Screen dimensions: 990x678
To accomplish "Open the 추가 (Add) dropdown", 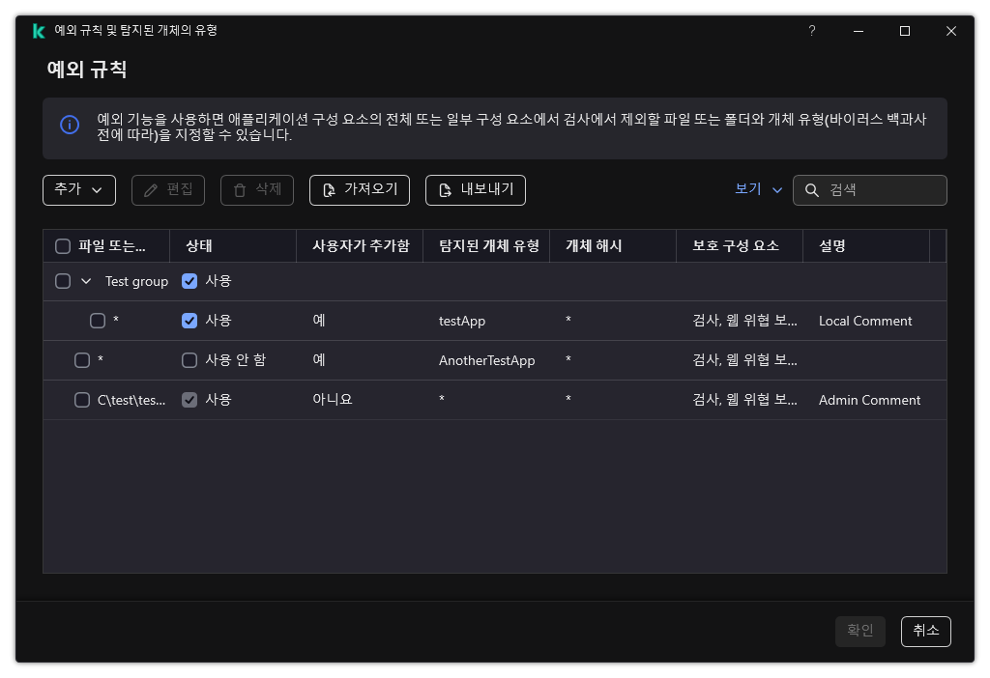I will (79, 190).
